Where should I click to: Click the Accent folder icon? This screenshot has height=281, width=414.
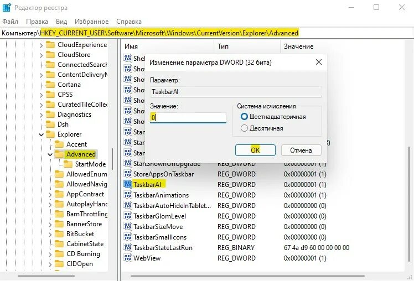pos(59,144)
